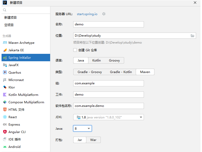Open the start.spring.io server link
The image size is (202, 152).
(87, 14)
